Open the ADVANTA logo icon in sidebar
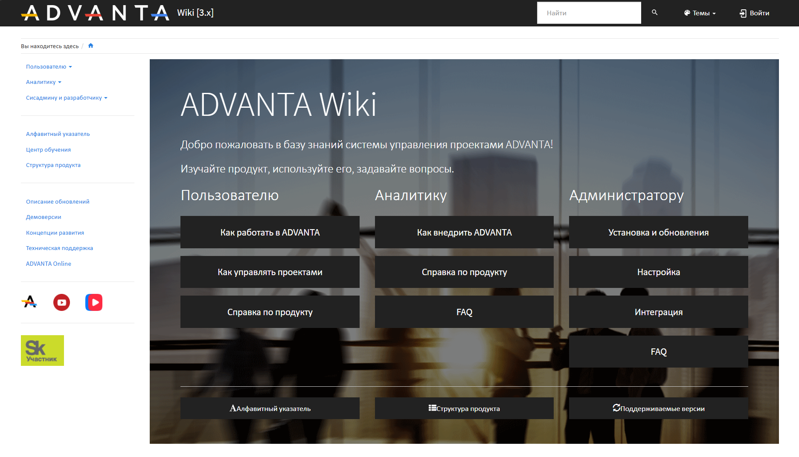799x457 pixels. tap(29, 302)
